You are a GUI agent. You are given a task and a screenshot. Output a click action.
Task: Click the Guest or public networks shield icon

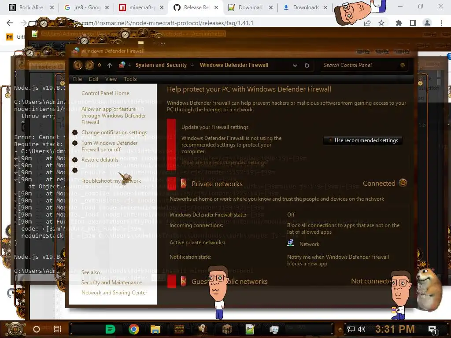click(183, 281)
